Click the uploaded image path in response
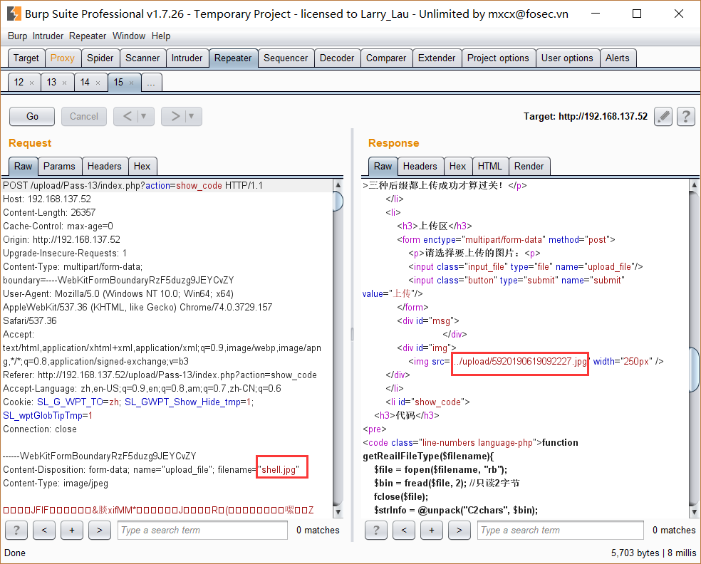 pyautogui.click(x=519, y=362)
